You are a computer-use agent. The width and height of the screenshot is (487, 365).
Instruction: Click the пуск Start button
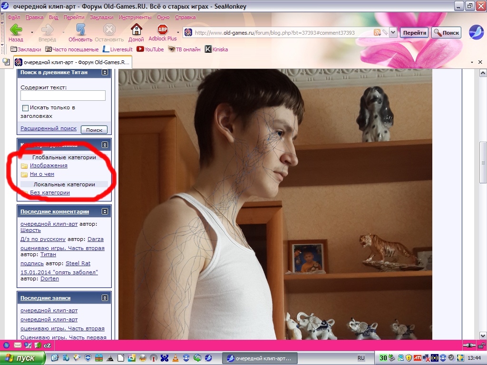[22, 358]
